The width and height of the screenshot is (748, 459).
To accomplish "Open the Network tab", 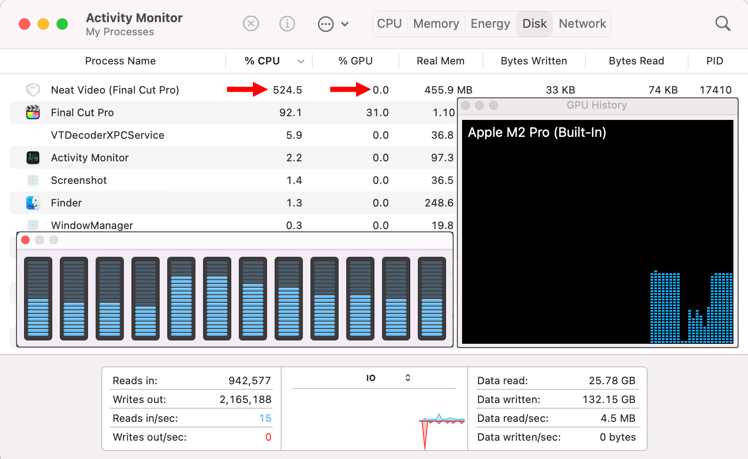I will coord(582,24).
